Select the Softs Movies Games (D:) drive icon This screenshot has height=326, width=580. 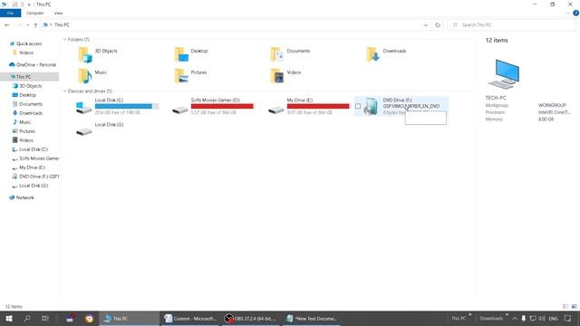point(180,110)
